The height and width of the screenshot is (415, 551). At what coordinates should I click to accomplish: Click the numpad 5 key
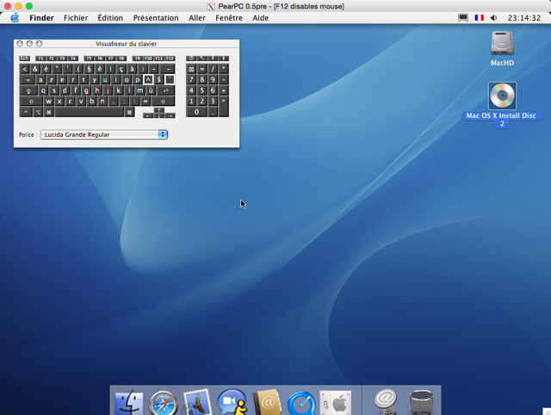[202, 90]
